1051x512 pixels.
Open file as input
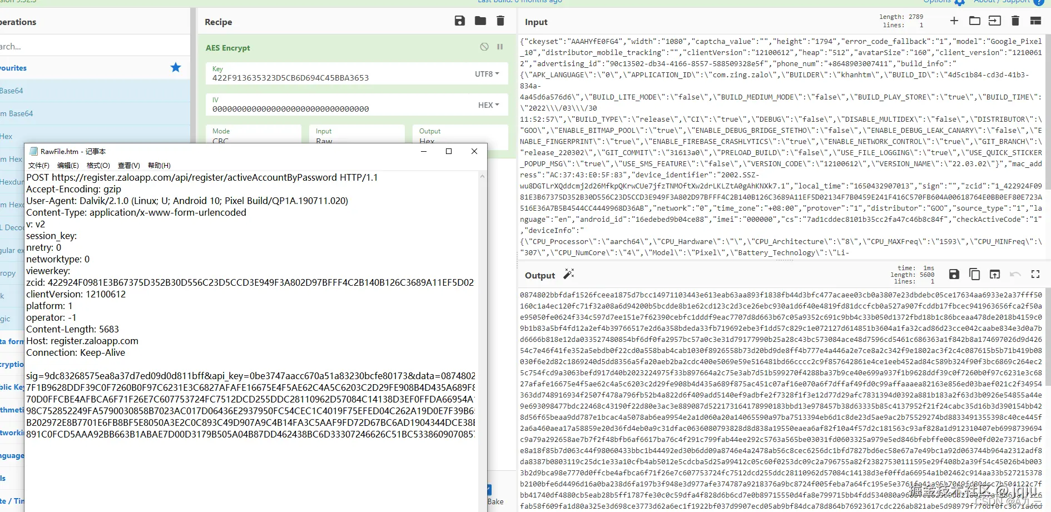click(x=994, y=21)
